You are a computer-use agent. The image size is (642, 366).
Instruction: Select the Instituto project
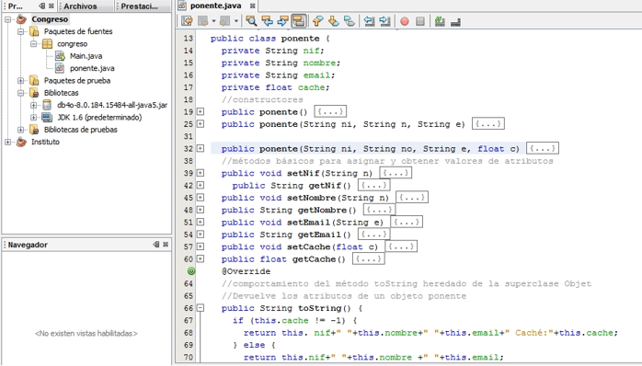pos(45,142)
